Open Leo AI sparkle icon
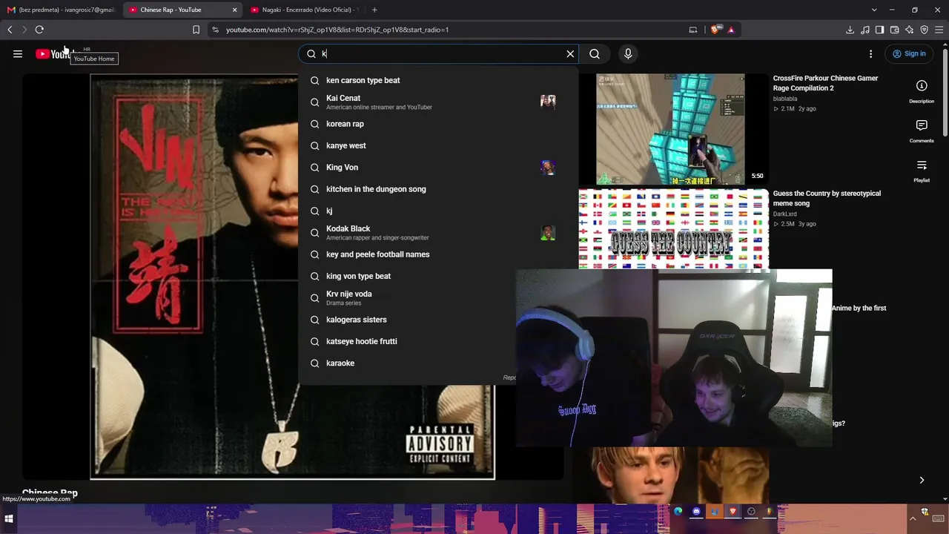The image size is (949, 534). point(909,30)
